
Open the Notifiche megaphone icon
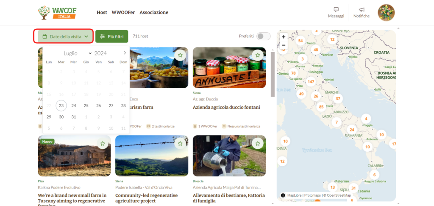point(361,10)
